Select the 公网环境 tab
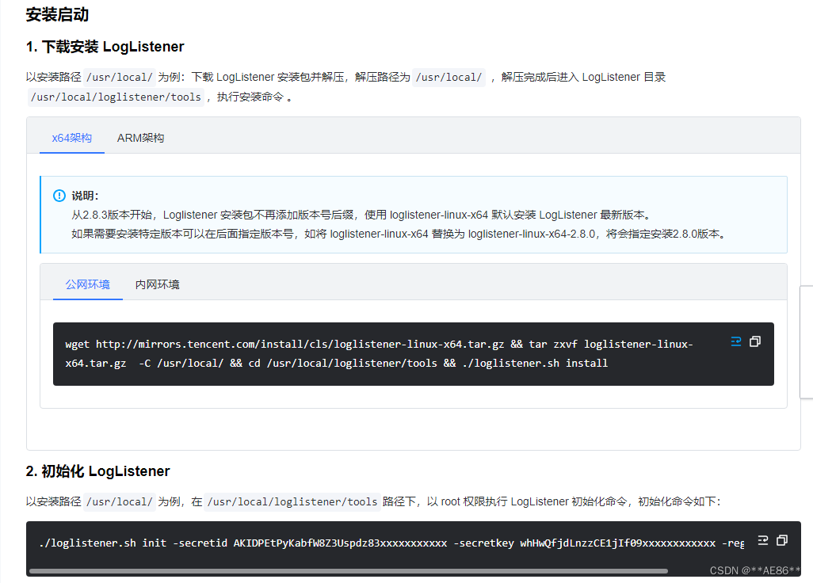This screenshot has width=813, height=583. [x=88, y=284]
